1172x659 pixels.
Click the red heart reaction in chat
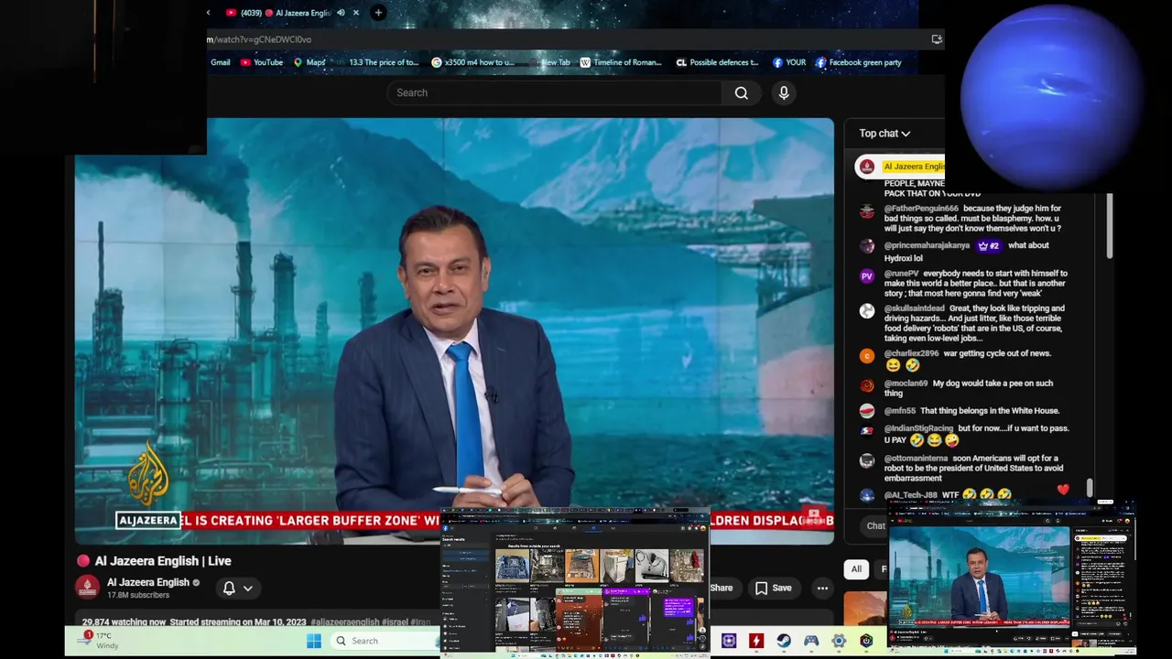pyautogui.click(x=1062, y=490)
